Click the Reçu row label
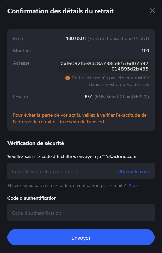 [x=18, y=39]
